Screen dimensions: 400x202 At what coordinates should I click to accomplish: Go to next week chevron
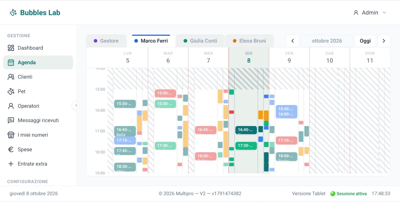click(x=384, y=41)
